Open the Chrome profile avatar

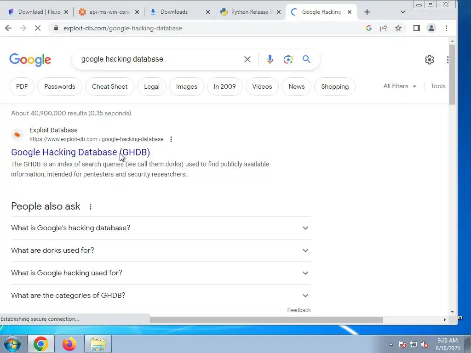pyautogui.click(x=431, y=28)
